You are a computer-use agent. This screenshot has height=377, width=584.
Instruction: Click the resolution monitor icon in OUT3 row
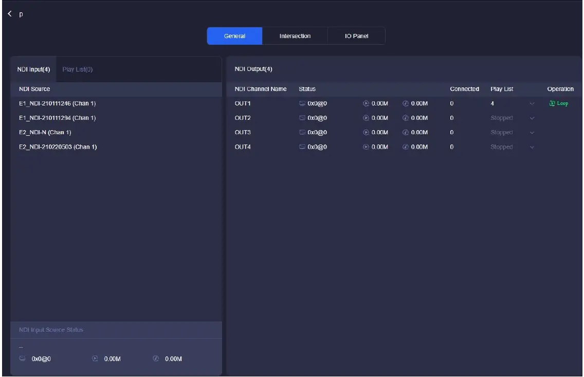point(302,132)
